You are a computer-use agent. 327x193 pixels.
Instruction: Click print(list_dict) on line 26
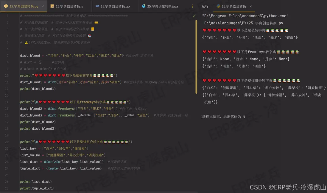click(36, 181)
